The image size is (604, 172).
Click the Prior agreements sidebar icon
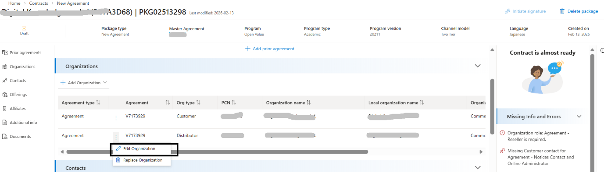tap(5, 52)
